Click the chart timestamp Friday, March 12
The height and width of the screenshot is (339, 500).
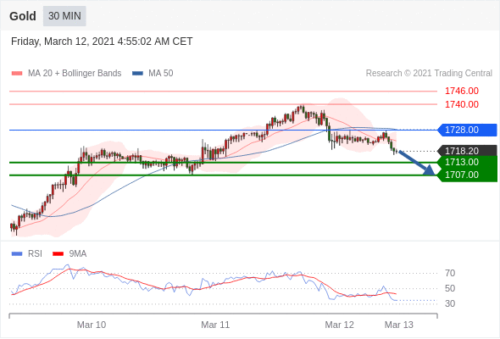102,42
